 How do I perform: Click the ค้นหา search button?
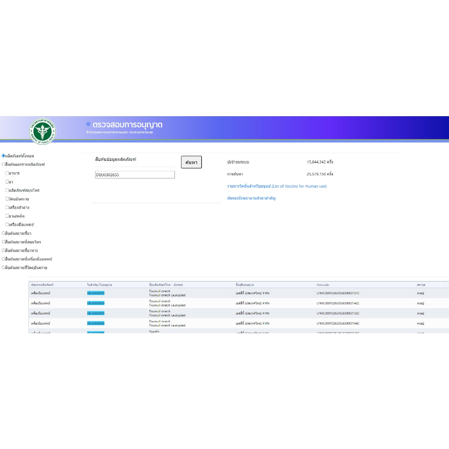click(x=191, y=162)
